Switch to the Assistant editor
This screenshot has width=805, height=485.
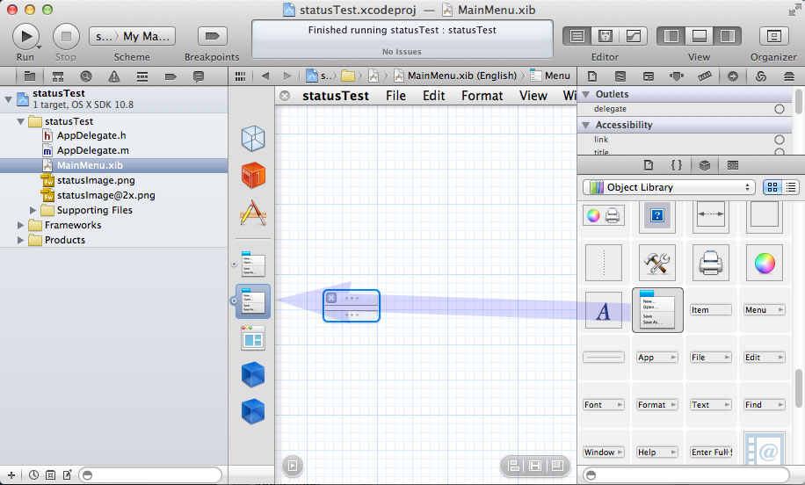[606, 36]
